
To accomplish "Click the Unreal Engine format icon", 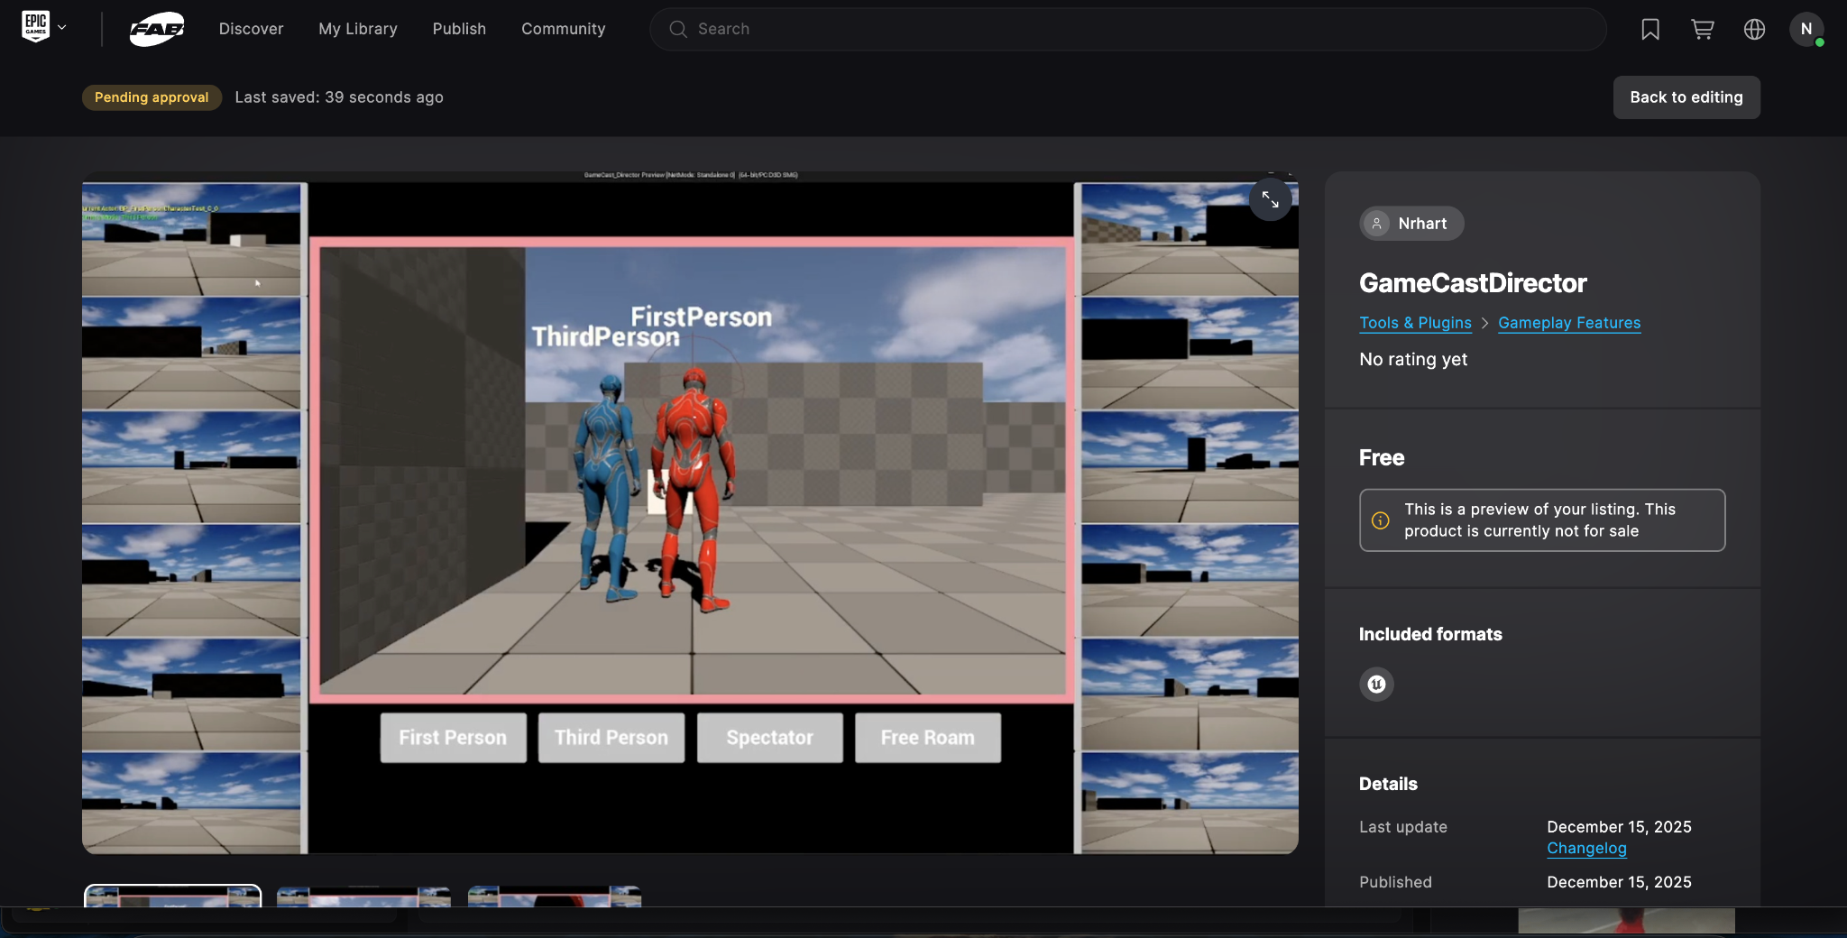I will pos(1376,685).
